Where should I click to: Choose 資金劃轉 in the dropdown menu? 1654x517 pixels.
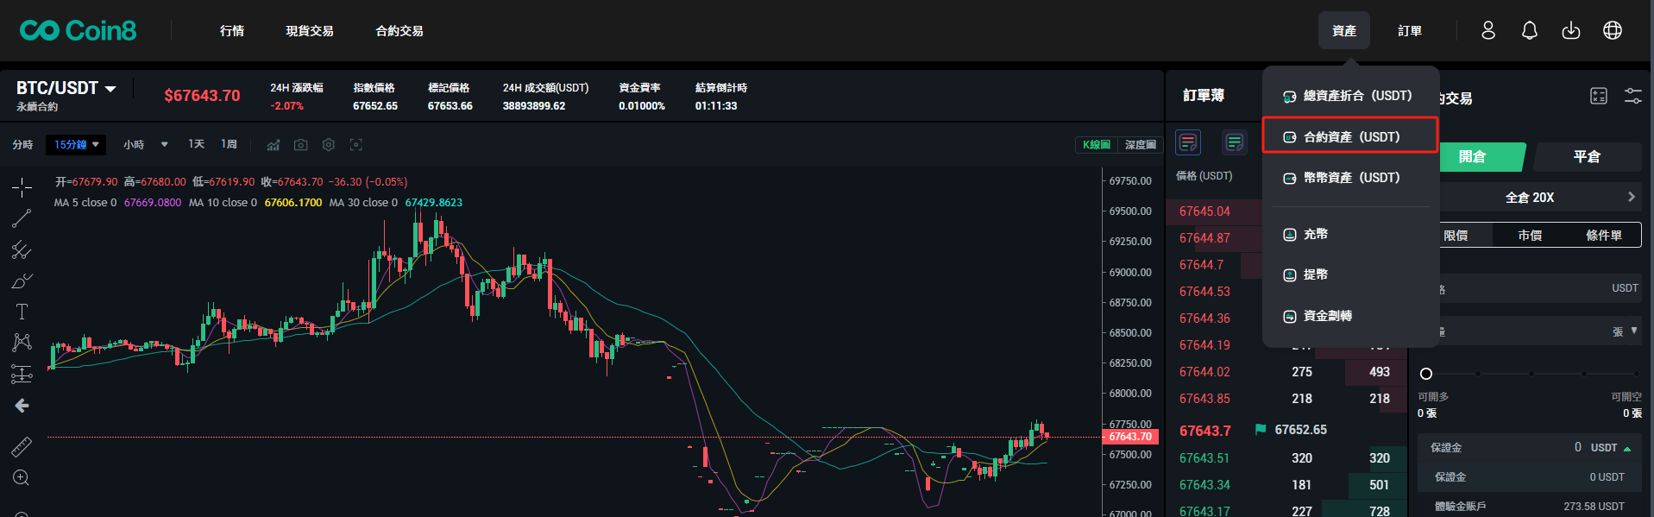tap(1327, 316)
